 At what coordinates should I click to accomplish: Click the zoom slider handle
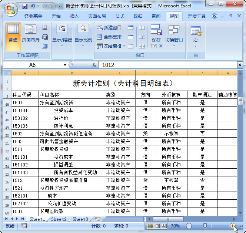pyautogui.click(x=205, y=226)
